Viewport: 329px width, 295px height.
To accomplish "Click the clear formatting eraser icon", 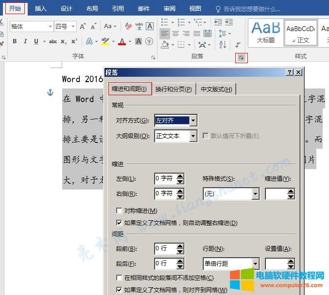I will point(128,26).
